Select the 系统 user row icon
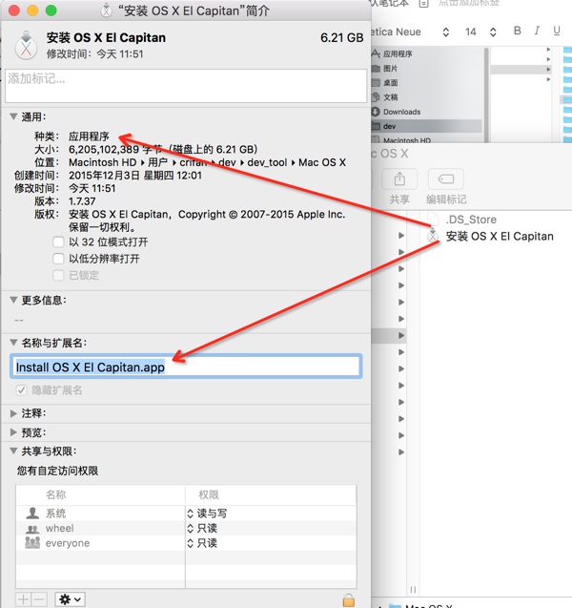Image resolution: width=572 pixels, height=608 pixels. 32,513
